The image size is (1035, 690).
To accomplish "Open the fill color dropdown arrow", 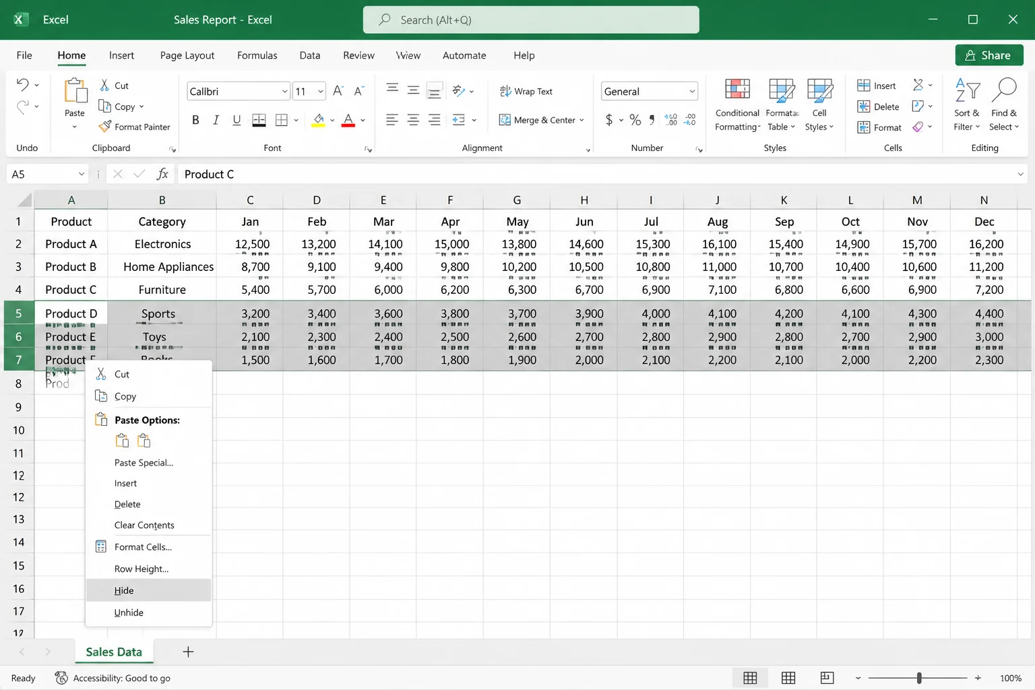I will (x=332, y=121).
